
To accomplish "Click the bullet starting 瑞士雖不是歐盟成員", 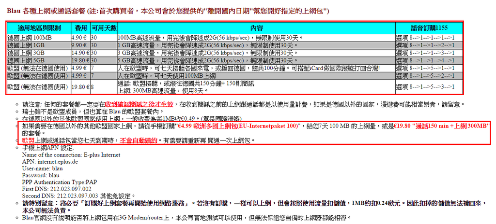I will click(x=93, y=111).
